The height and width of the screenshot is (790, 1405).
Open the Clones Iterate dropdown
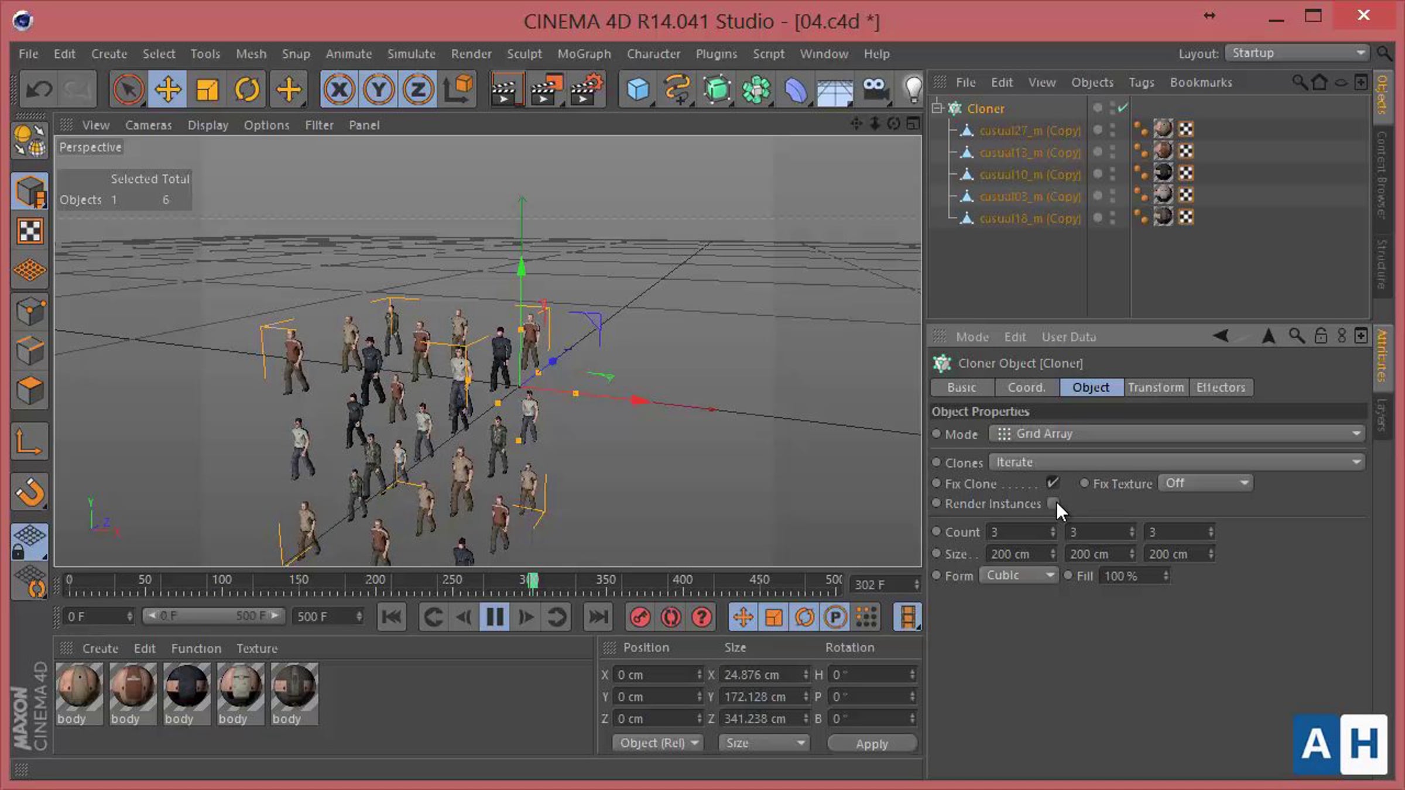[1177, 462]
